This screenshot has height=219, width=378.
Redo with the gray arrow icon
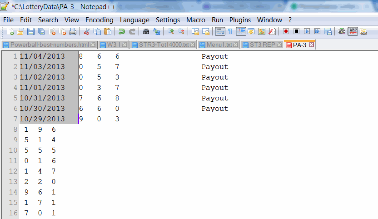coord(132,32)
